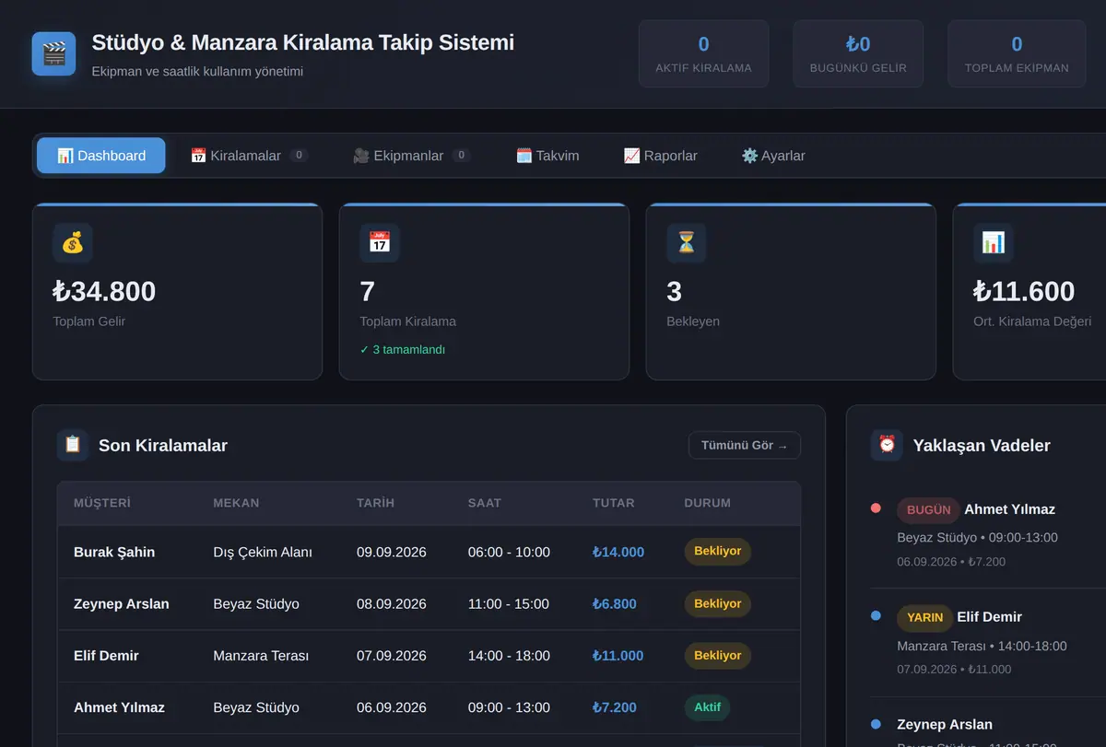The image size is (1106, 747).
Task: Click the 07.09.2026 date in the table
Action: [392, 656]
